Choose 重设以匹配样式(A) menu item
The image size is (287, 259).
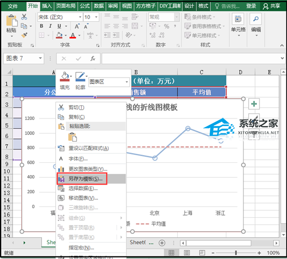pyautogui.click(x=91, y=148)
